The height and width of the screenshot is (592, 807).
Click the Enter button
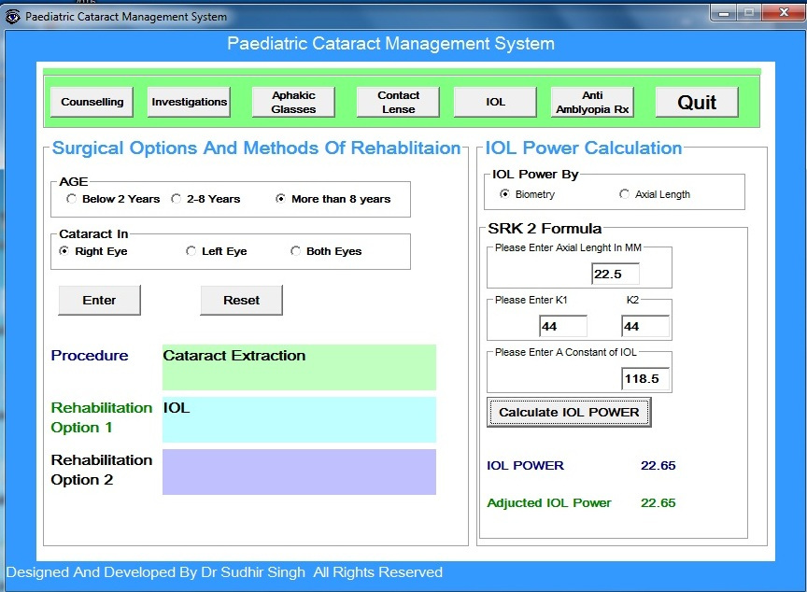click(x=99, y=301)
